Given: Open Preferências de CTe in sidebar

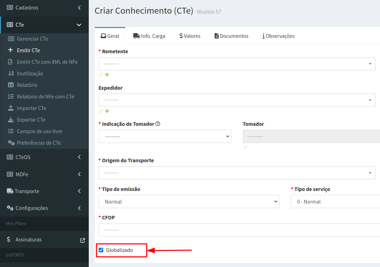Looking at the screenshot, I should click(39, 143).
